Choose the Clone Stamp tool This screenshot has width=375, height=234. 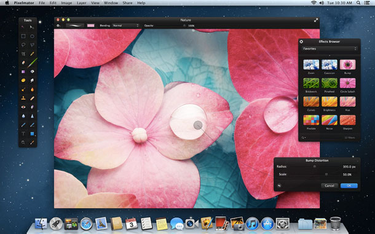23,98
